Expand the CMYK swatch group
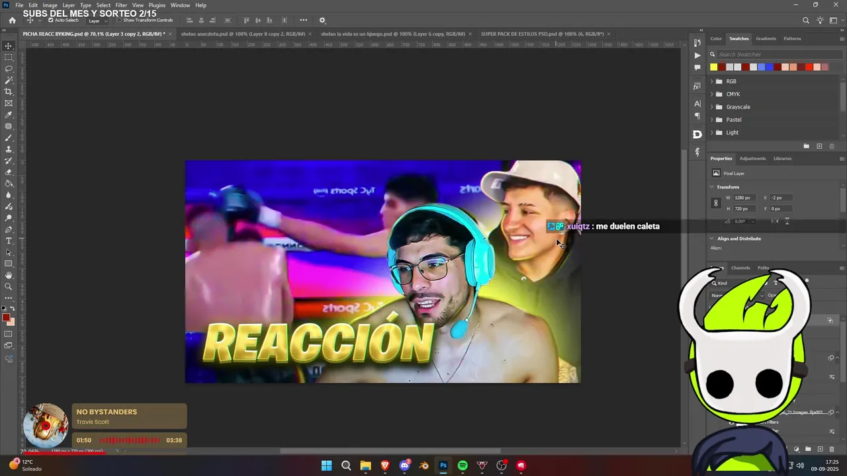Image resolution: width=847 pixels, height=476 pixels. point(711,94)
